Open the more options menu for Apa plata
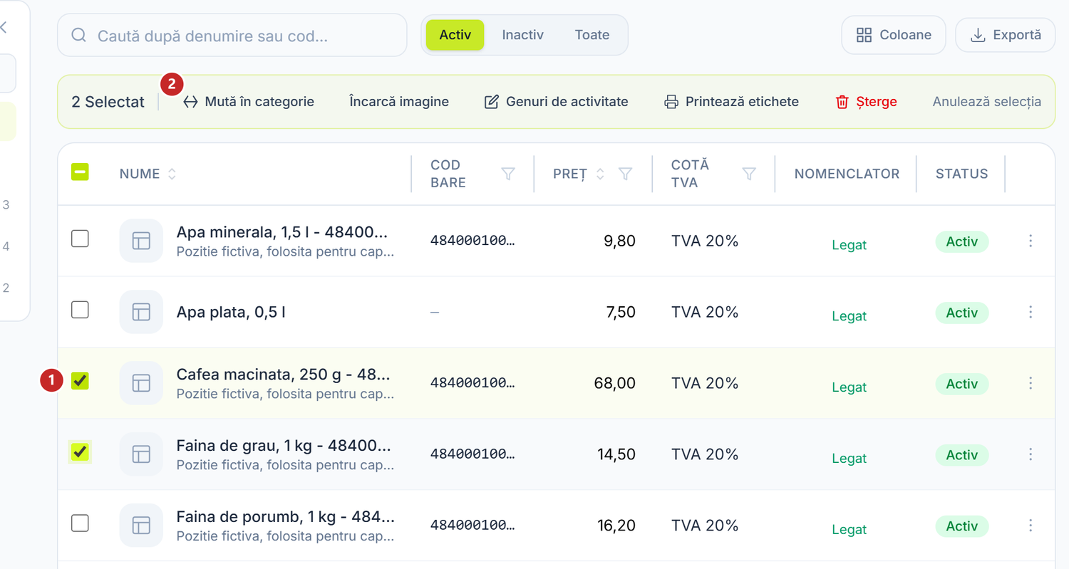Screen dimensions: 1069x569 pos(1031,312)
